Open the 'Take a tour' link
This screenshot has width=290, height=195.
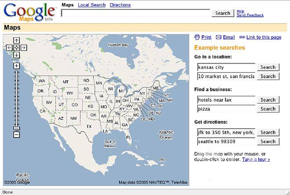click(x=256, y=159)
